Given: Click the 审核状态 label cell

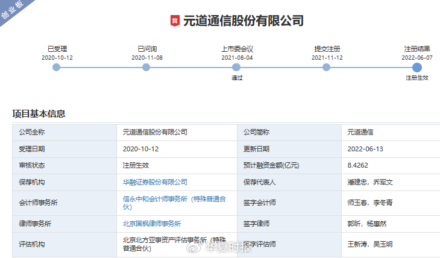Looking at the screenshot, I should click(x=64, y=166).
